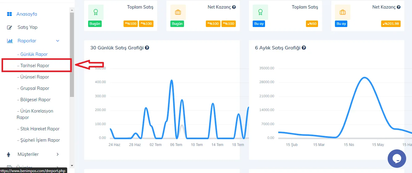This screenshot has height=173, width=412.
Task: Click Bu ay badge under Toplam Satış
Action: [x=259, y=24]
